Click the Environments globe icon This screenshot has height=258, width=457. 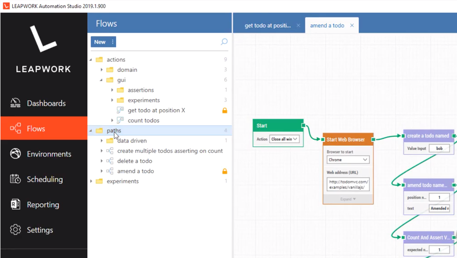click(x=15, y=154)
